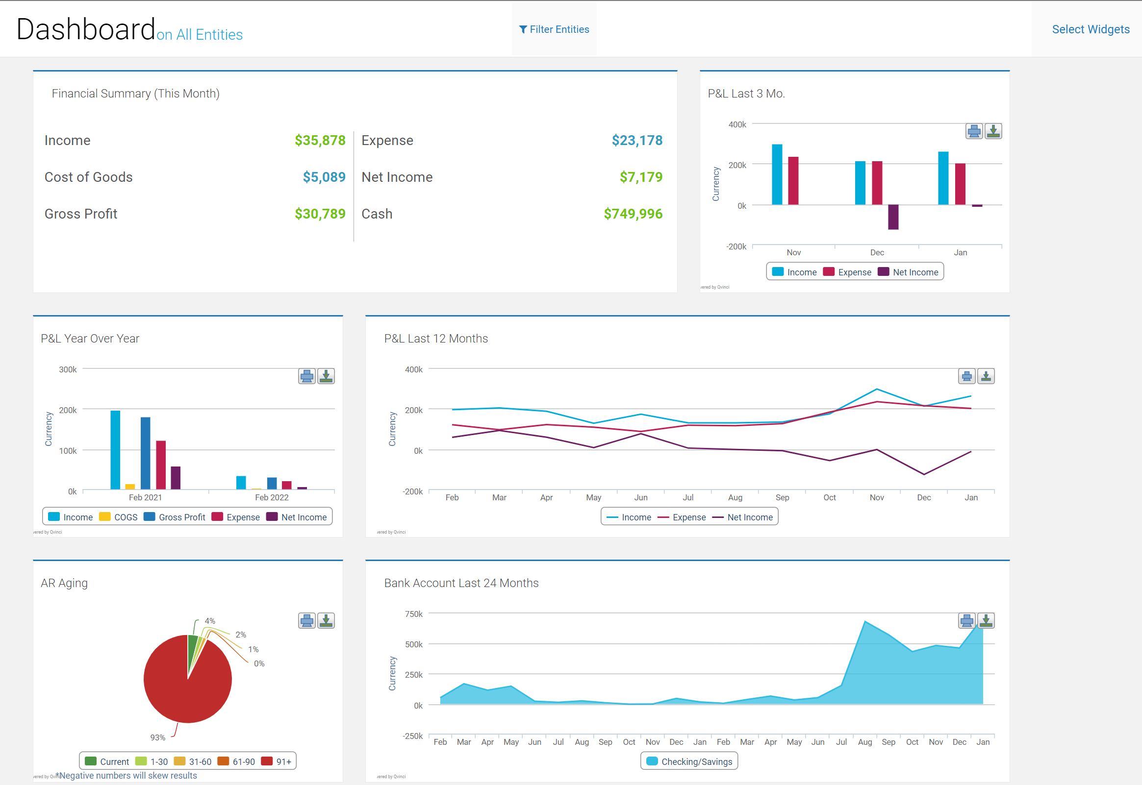Download the P&L Last 3 Mo. chart
1142x785 pixels.
(993, 131)
